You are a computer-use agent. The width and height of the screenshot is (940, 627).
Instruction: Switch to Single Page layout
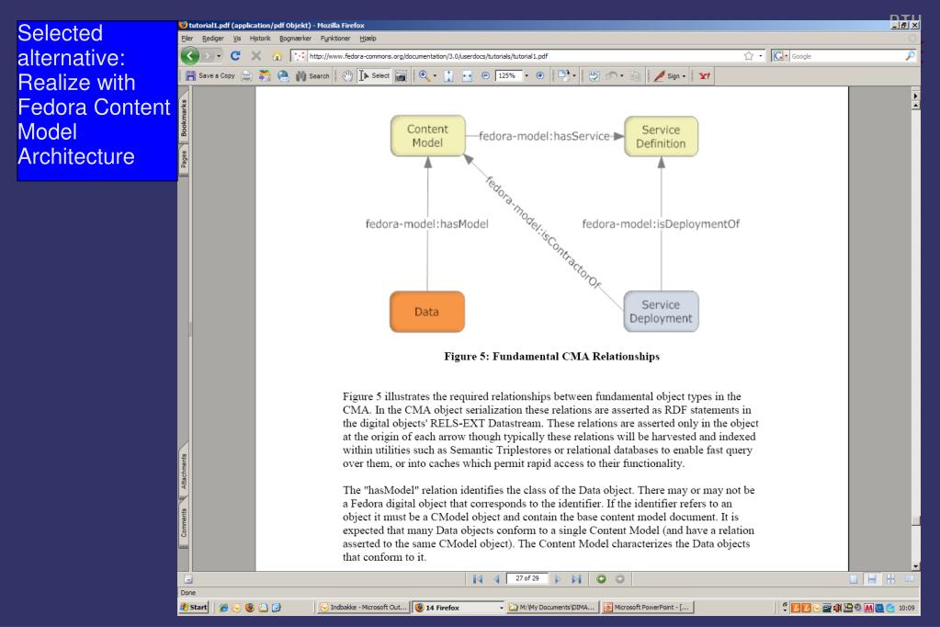854,579
